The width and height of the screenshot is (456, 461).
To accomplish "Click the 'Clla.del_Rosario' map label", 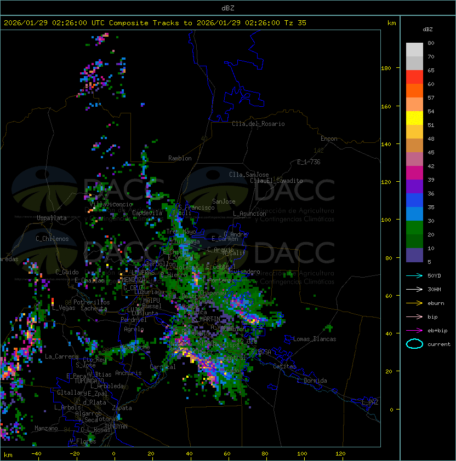I will (x=258, y=124).
